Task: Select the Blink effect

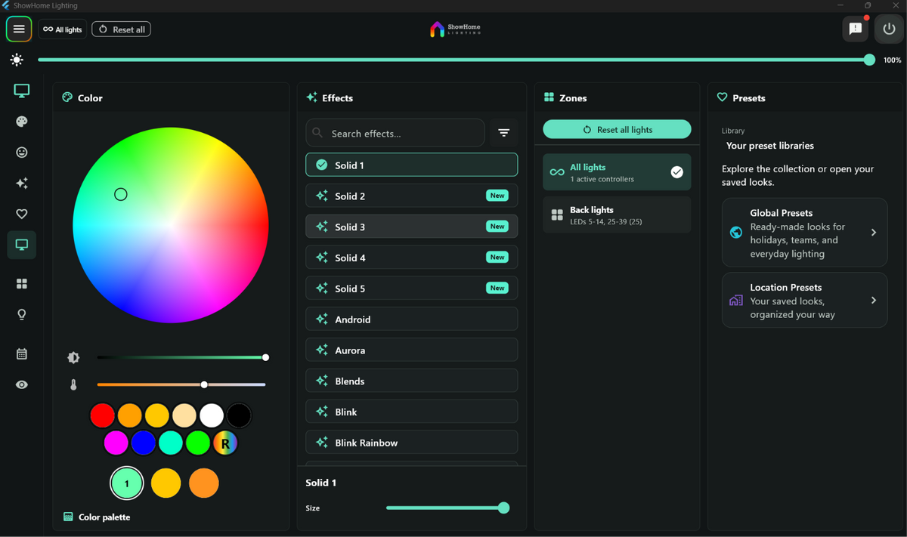Action: click(412, 412)
